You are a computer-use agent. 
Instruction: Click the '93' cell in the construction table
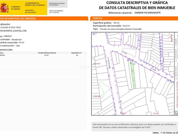pos(77,55)
